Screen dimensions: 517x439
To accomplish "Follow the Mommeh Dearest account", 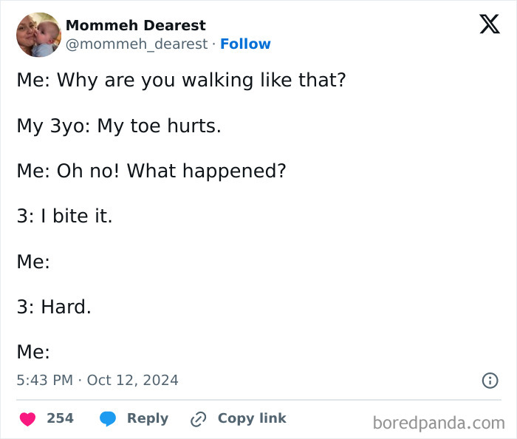I will pos(245,44).
